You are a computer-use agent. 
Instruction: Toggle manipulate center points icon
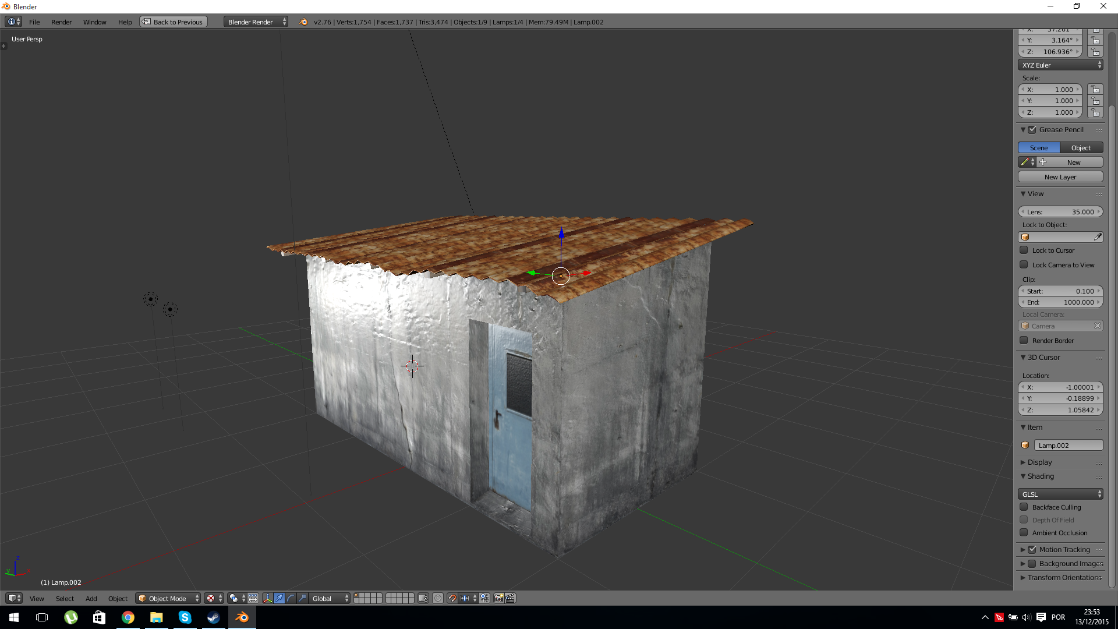(253, 598)
